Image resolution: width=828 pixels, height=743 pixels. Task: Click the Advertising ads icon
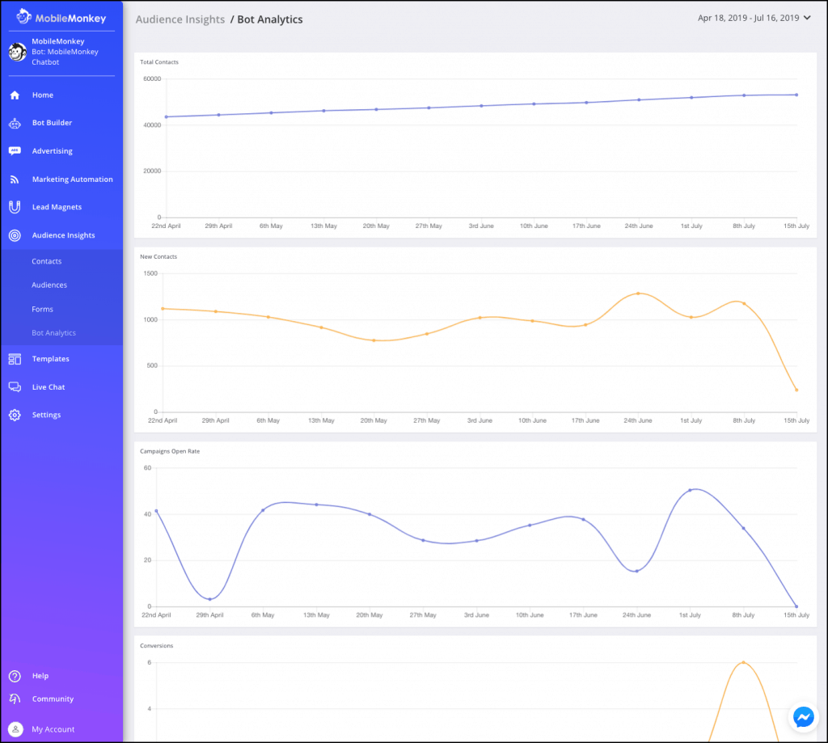point(15,151)
